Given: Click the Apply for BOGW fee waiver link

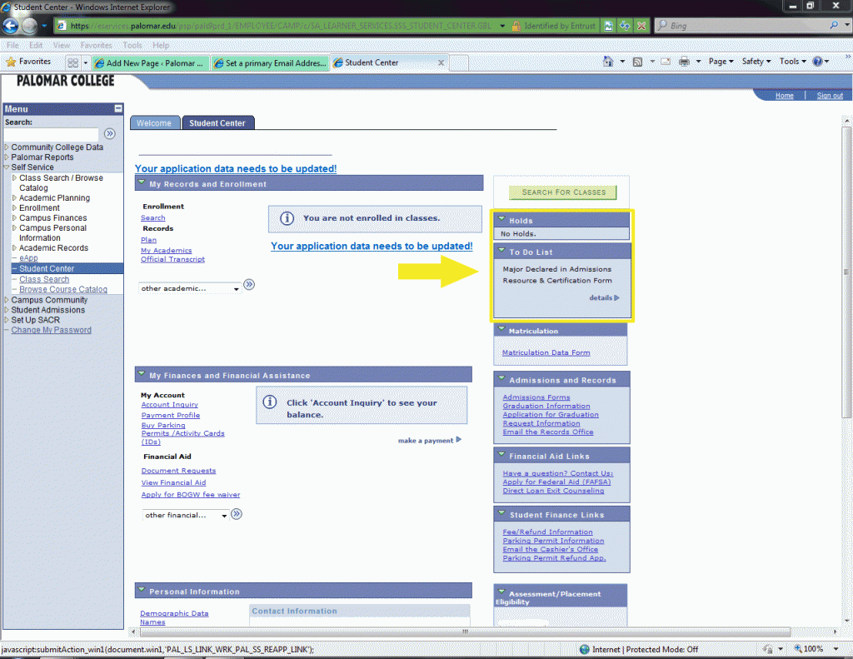Looking at the screenshot, I should (x=191, y=495).
